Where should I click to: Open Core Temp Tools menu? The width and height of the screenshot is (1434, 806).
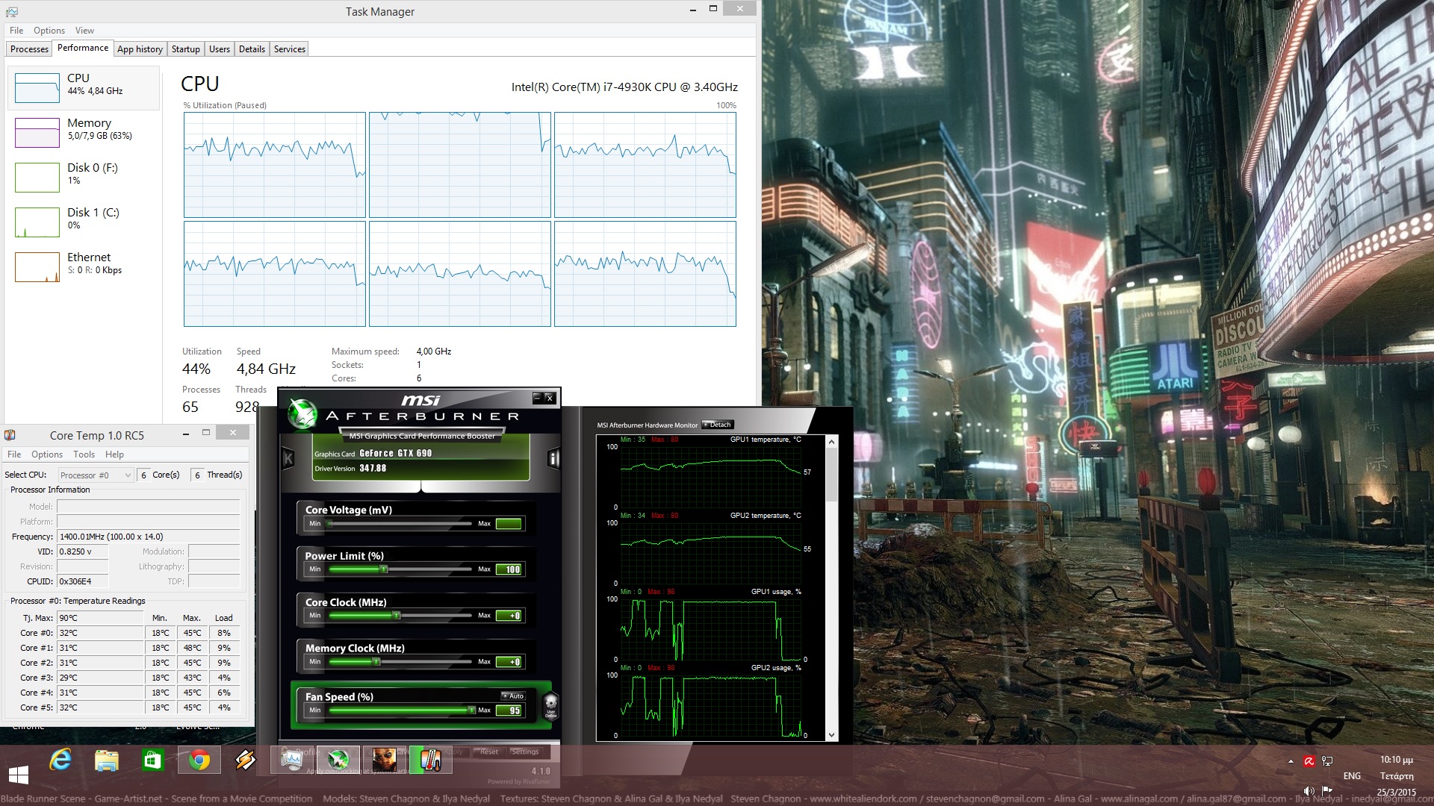pyautogui.click(x=84, y=454)
